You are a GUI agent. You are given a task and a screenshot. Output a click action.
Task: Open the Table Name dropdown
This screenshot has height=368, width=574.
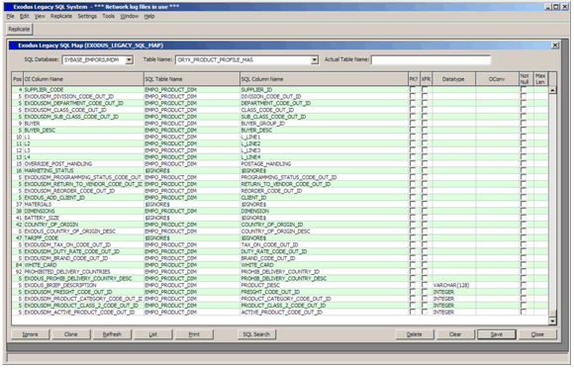314,60
